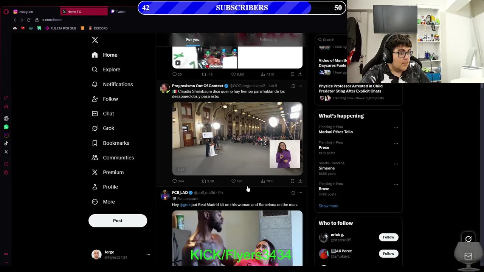
Task: Open History clock icon in Opera sidebar
Action: click(6, 164)
